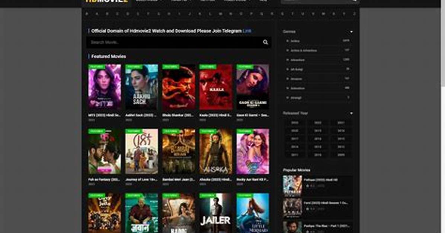Open the Bambai Meri Jaan poster
445x233 pixels.
pos(179,151)
